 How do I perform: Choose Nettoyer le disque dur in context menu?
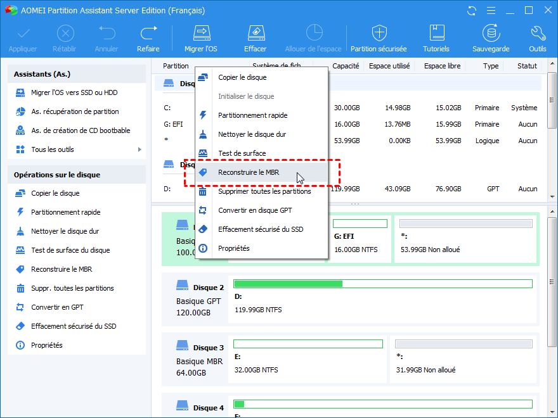coord(261,134)
